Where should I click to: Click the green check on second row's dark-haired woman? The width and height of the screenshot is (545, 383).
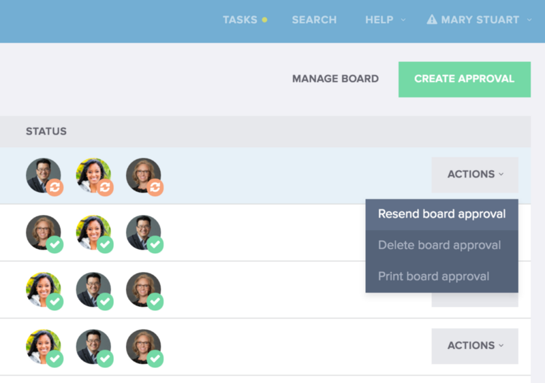(105, 244)
